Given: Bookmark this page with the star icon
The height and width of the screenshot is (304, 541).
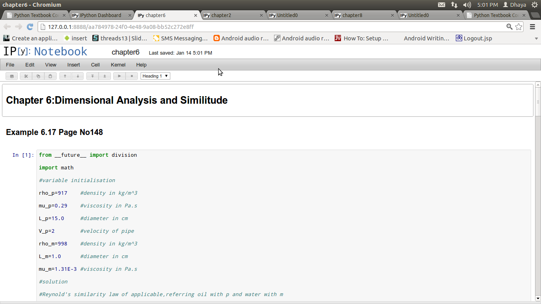Looking at the screenshot, I should [x=519, y=27].
